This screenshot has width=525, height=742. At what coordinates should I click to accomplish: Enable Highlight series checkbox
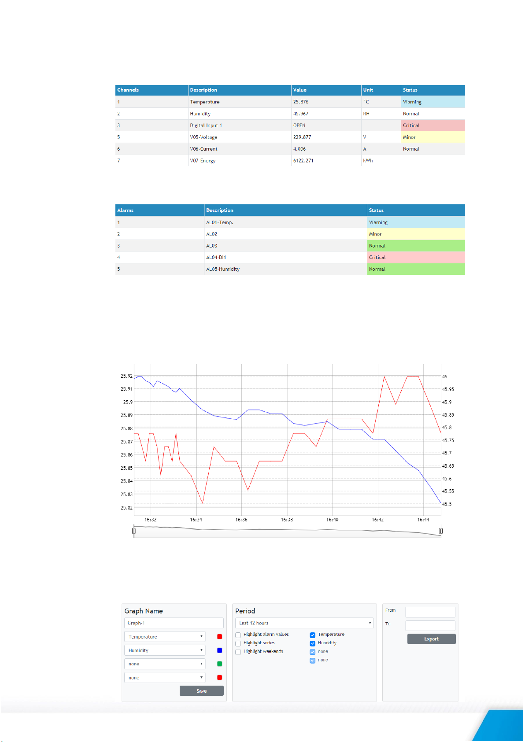(238, 643)
